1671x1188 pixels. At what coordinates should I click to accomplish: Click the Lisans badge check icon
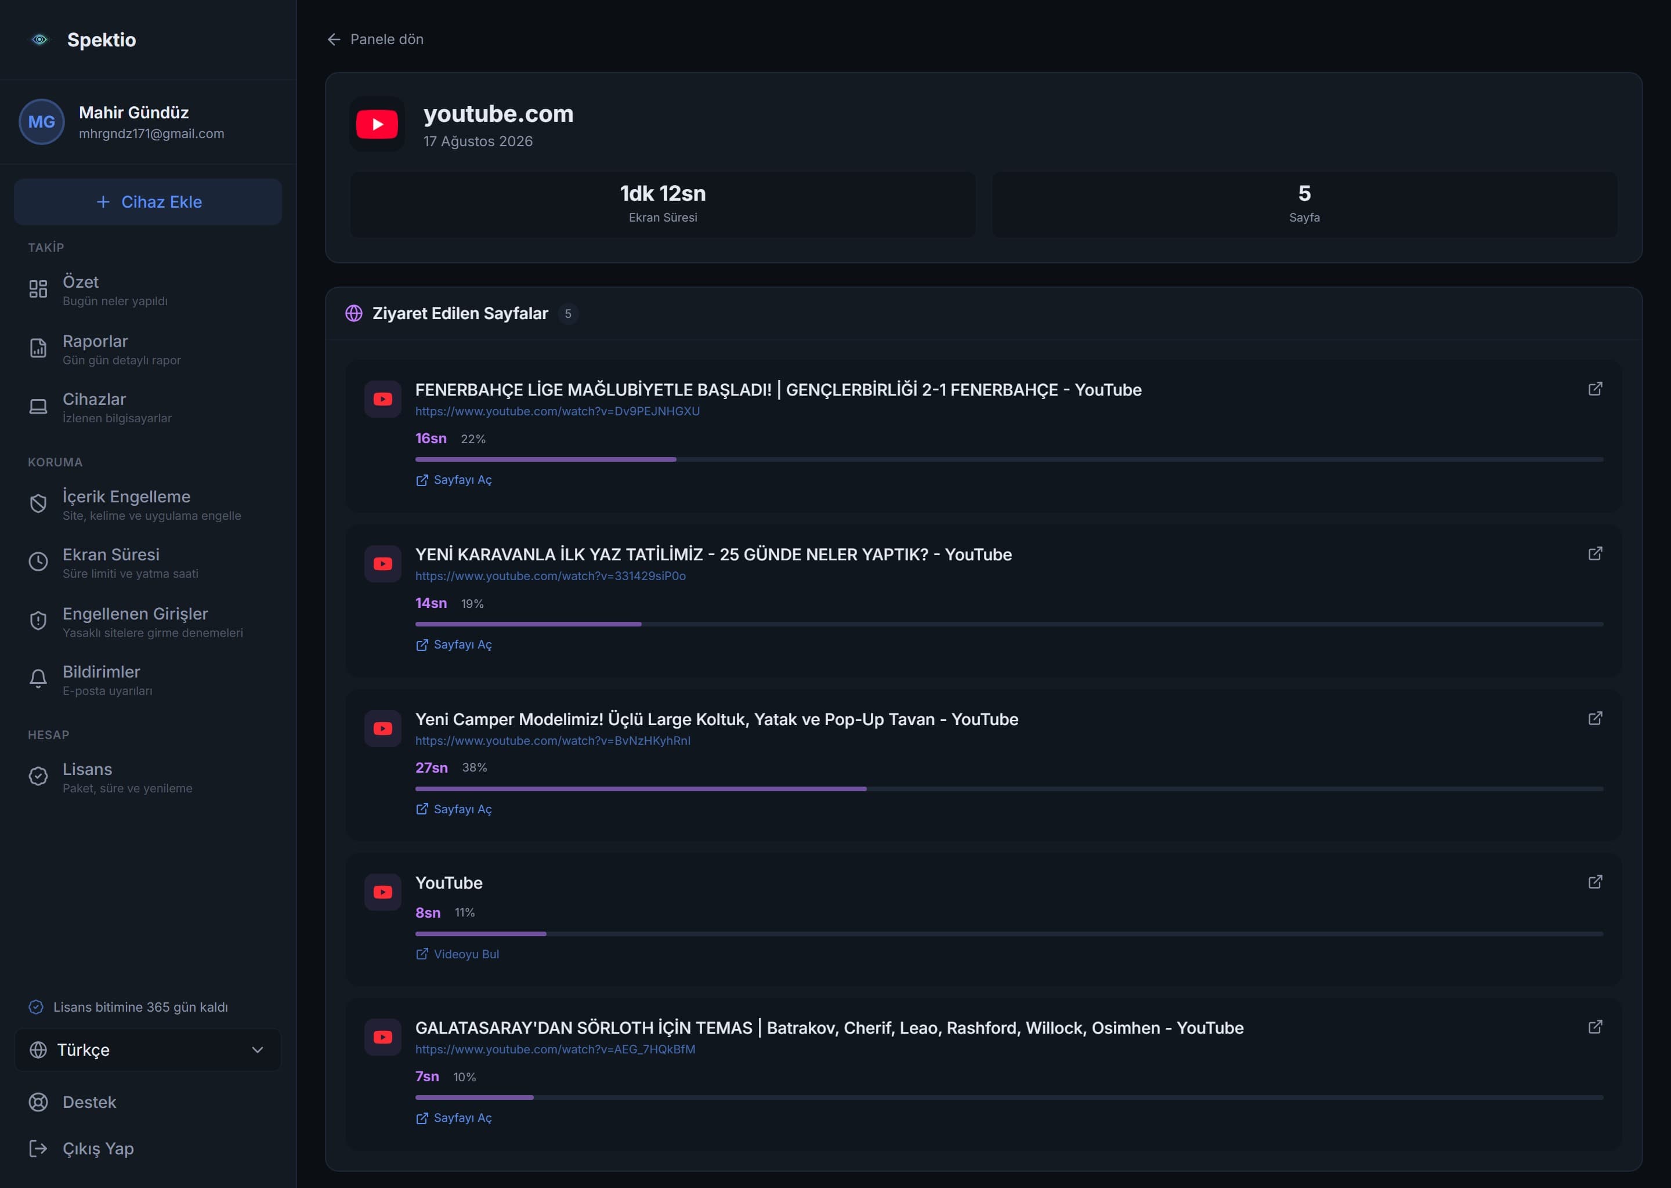[38, 776]
